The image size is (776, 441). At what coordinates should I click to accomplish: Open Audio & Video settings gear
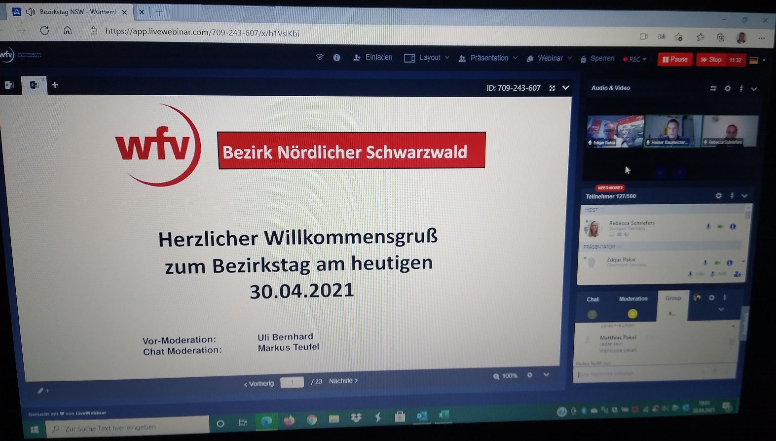(x=728, y=88)
